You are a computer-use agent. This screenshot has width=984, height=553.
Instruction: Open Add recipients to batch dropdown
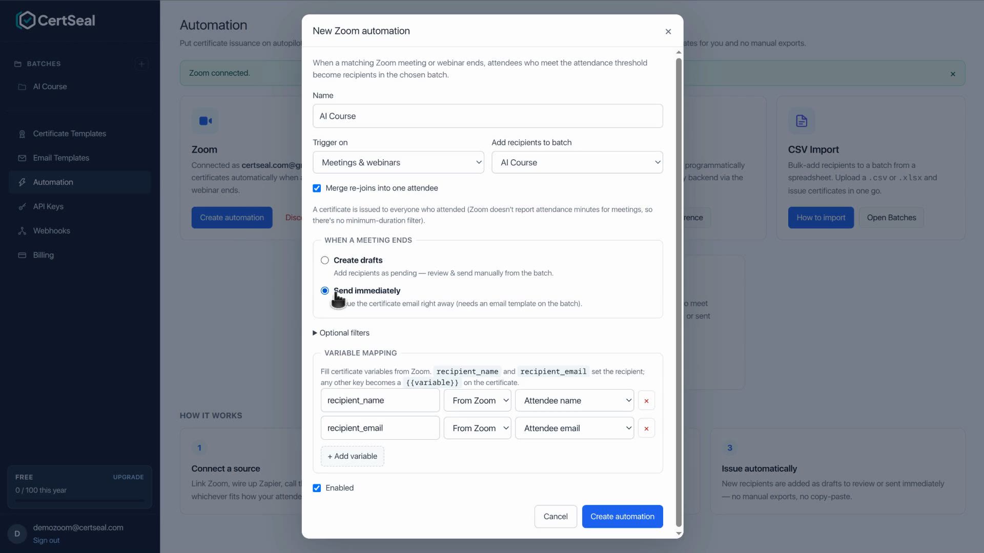coord(577,162)
